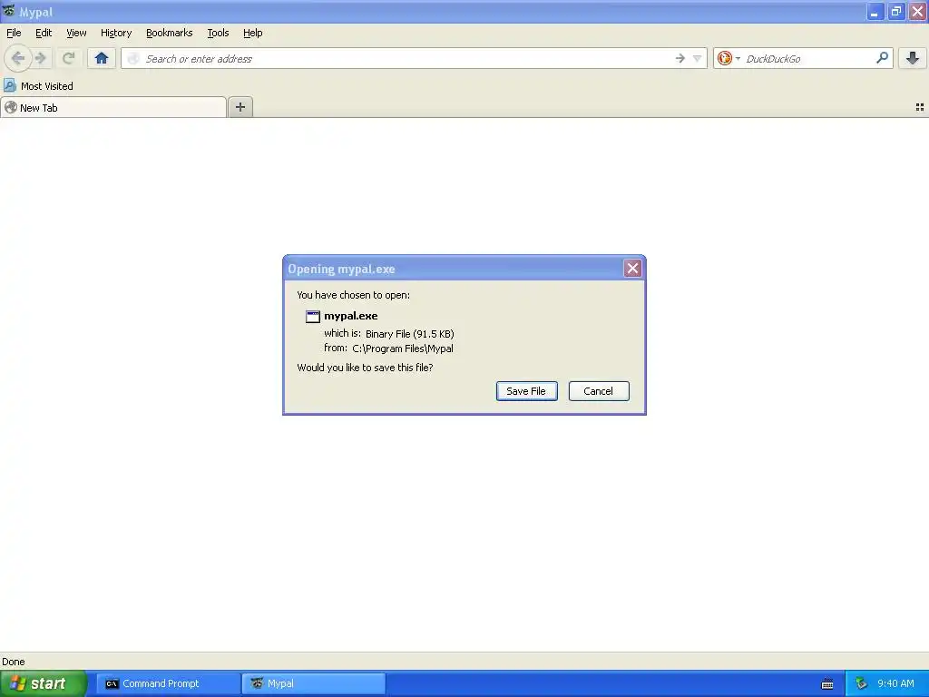Click the mypal.exe file icon
929x697 pixels.
(313, 317)
